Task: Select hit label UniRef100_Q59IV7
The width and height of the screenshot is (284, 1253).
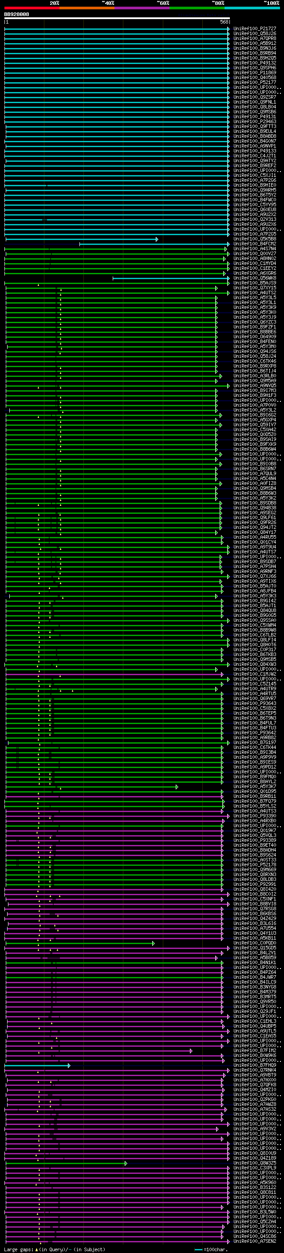Action: tap(254, 424)
